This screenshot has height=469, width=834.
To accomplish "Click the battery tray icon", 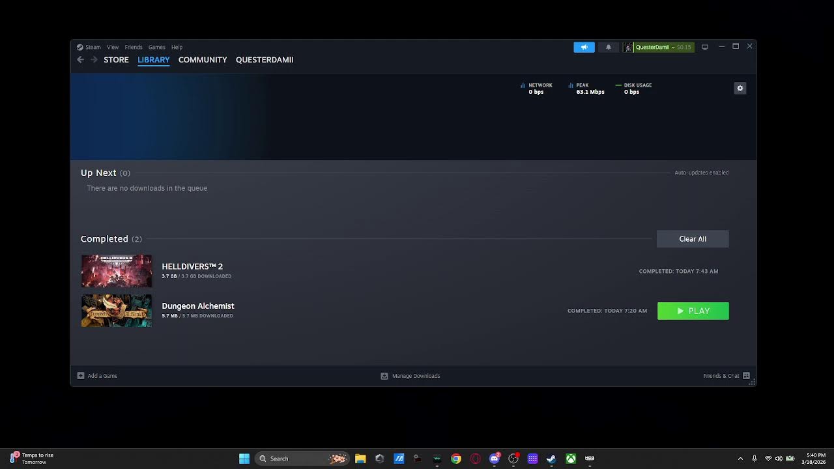I will point(790,459).
